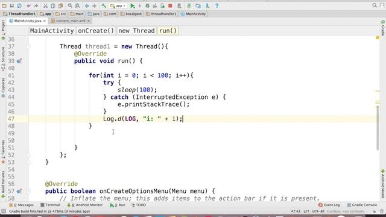
Task: Open the app run configuration dropdown
Action: [x=118, y=5]
